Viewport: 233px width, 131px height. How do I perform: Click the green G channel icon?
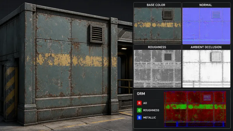coord(139,110)
